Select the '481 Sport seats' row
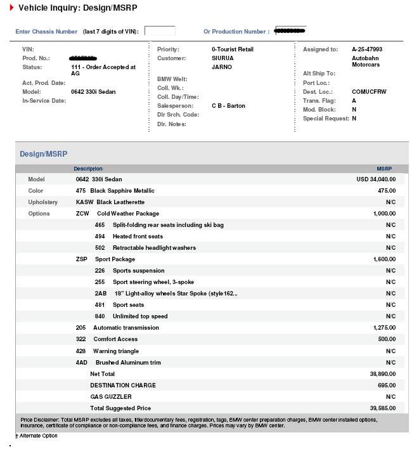The width and height of the screenshot is (414, 454). tap(210, 305)
